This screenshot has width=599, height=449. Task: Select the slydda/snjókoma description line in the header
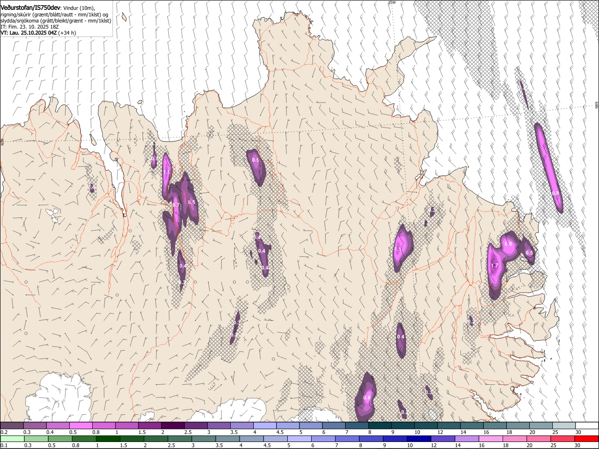coord(56,21)
